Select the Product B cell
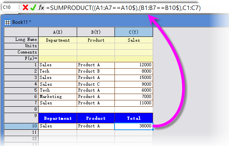This screenshot has width=229, height=146. tap(96, 71)
